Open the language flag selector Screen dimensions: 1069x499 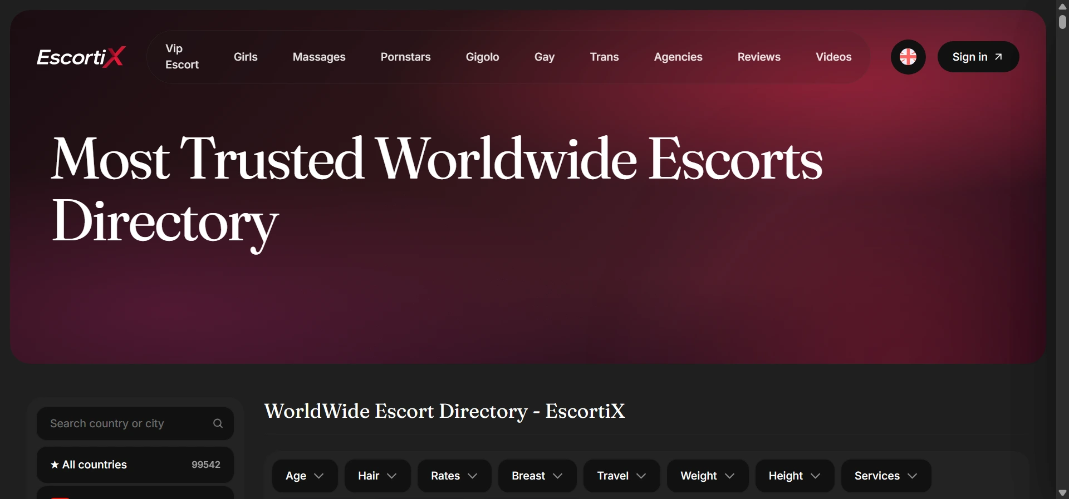point(908,57)
